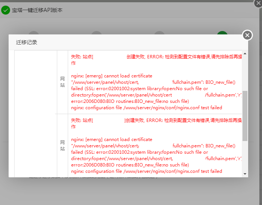Click the 迁移记录 dialog title

(27, 42)
